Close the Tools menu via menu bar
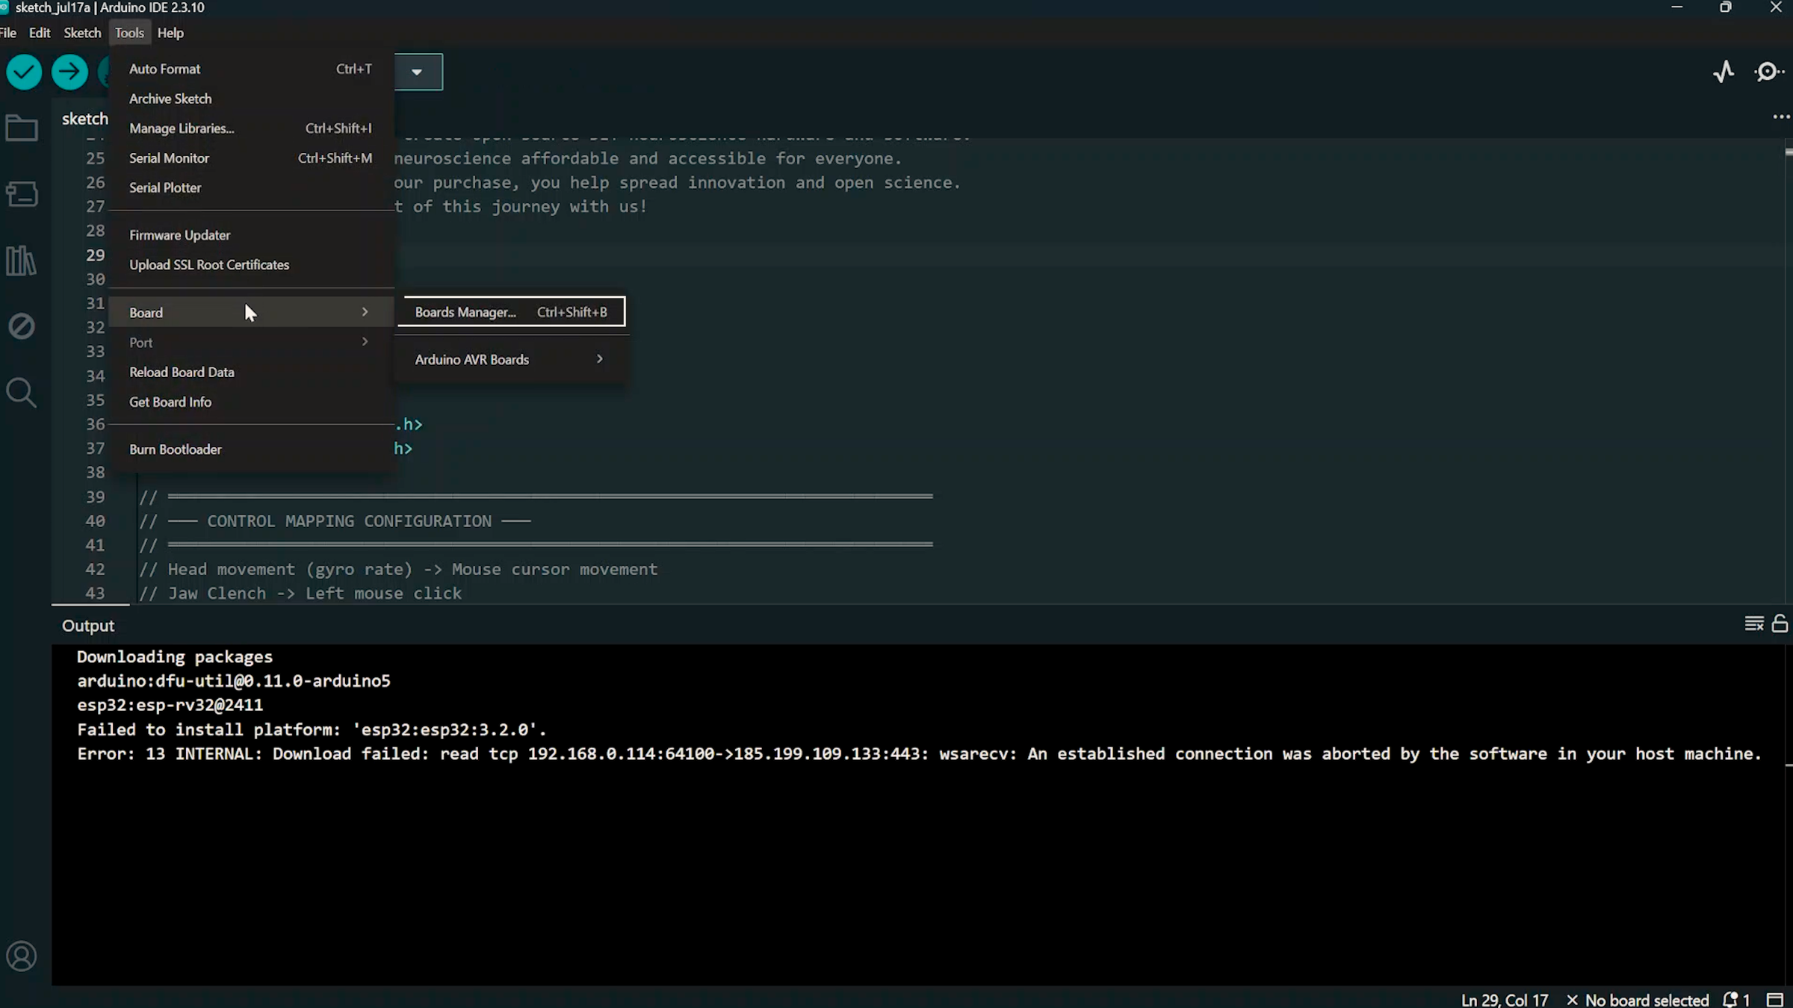1793x1008 pixels. tap(129, 33)
